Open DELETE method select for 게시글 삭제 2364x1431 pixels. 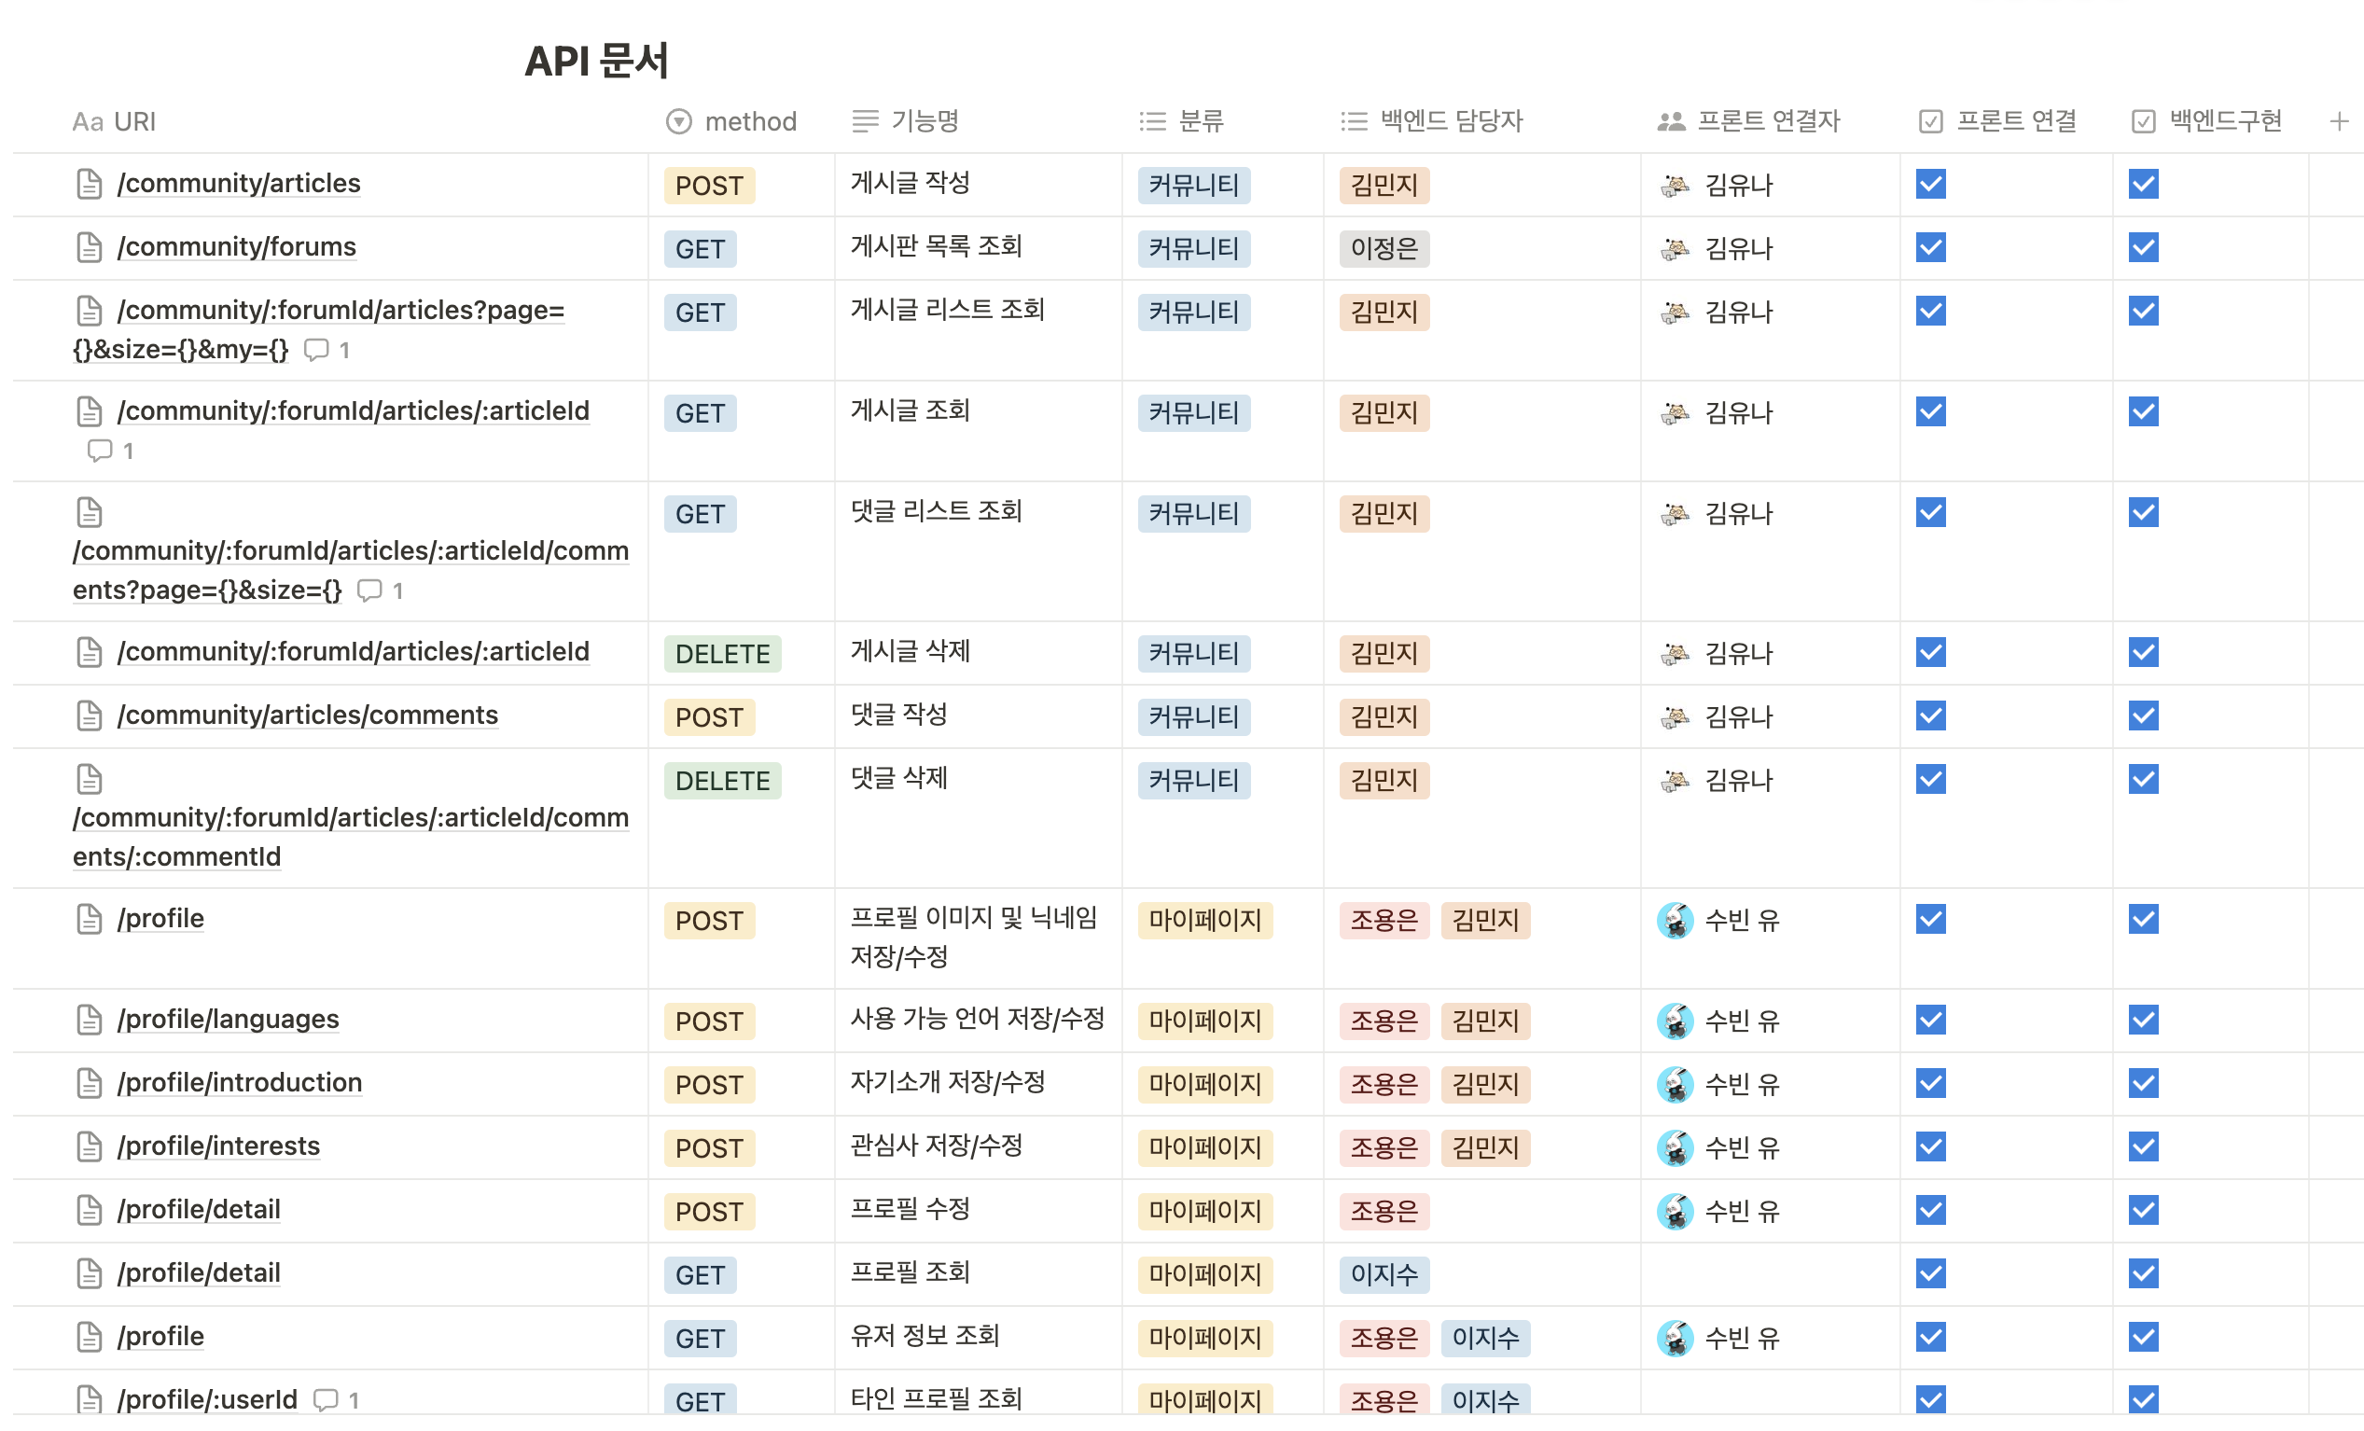(721, 653)
